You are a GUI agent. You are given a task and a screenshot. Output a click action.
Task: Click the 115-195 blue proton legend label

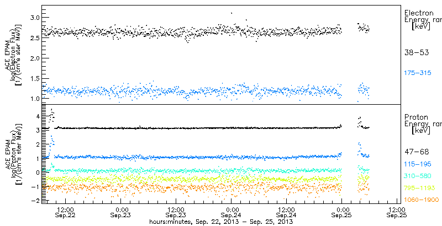pos(418,164)
